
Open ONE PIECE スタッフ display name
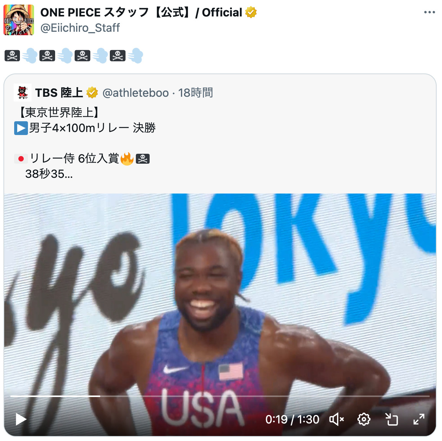(x=141, y=12)
